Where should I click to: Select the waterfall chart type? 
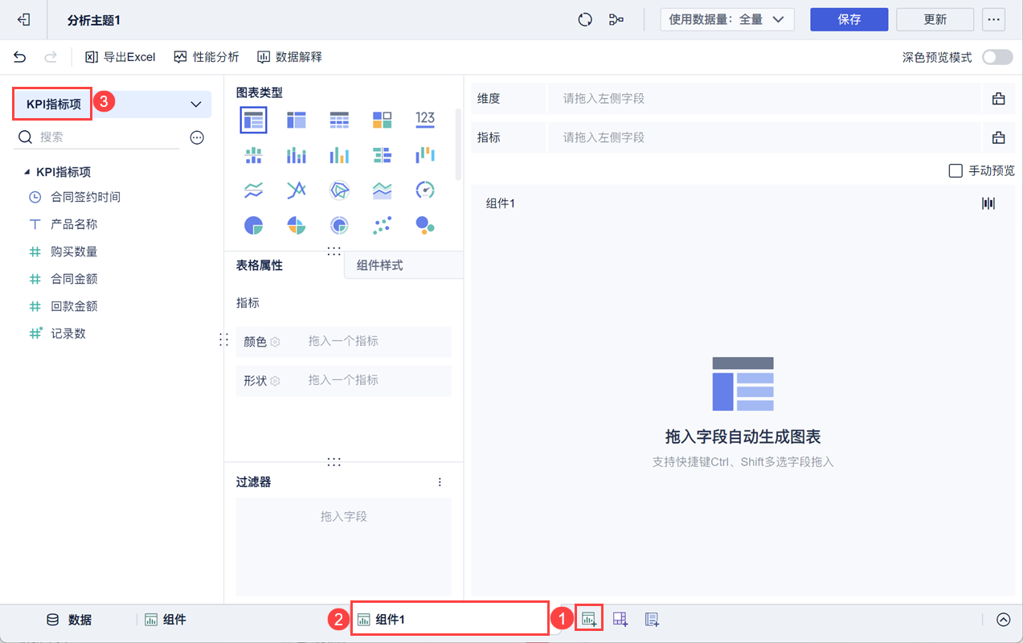[x=425, y=154]
